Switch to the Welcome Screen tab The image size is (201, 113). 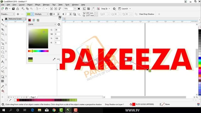(15, 19)
